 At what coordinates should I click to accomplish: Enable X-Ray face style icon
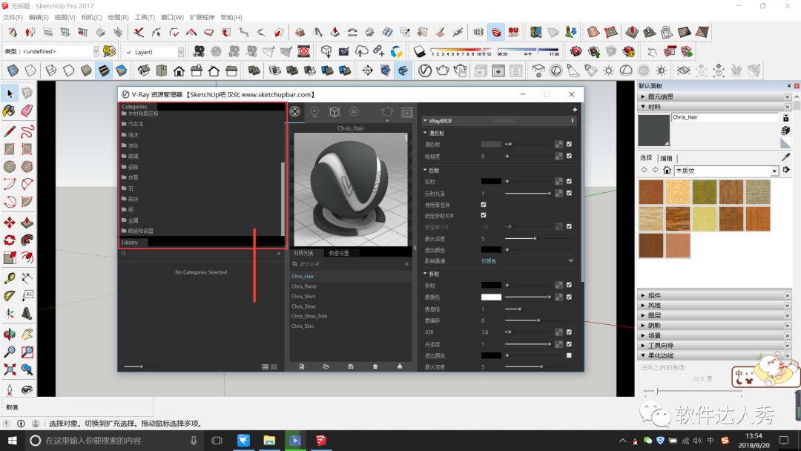pyautogui.click(x=13, y=70)
